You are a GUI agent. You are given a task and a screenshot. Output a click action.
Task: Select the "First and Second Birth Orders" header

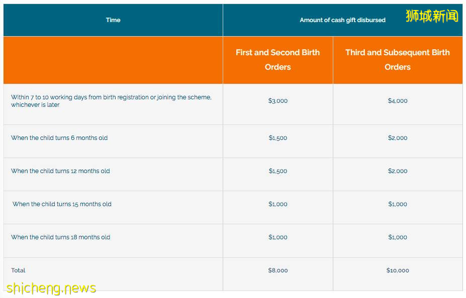coord(277,60)
